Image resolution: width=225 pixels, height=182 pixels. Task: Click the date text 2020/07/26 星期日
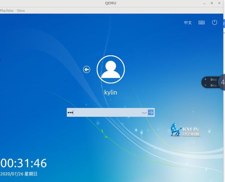point(19,174)
